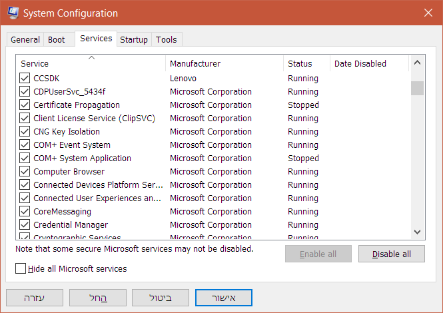Screen dimensions: 443x313
Task: Select the CDPUserSvc_5434f service name
Action: click(x=69, y=91)
